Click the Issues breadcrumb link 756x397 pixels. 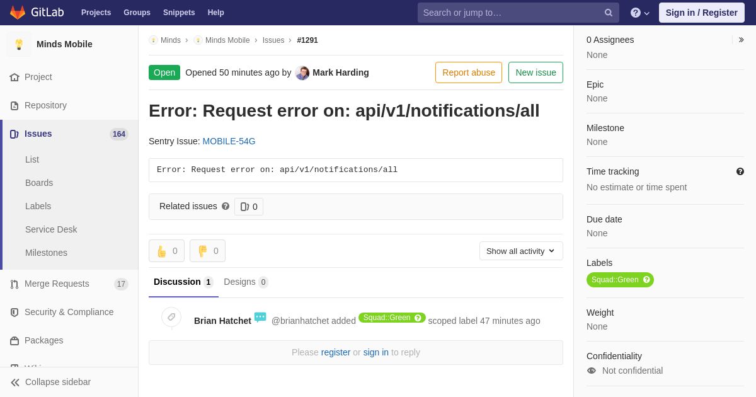[273, 40]
